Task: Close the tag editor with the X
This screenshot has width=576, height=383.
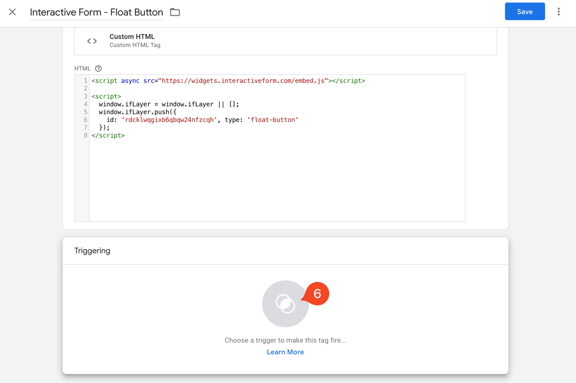Action: tap(12, 12)
